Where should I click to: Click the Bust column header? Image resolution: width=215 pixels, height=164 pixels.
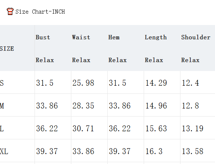[x=43, y=38]
